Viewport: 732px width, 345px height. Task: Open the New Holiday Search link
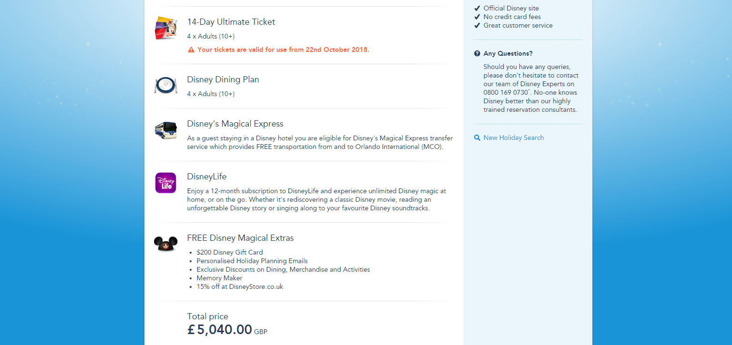[x=513, y=138]
